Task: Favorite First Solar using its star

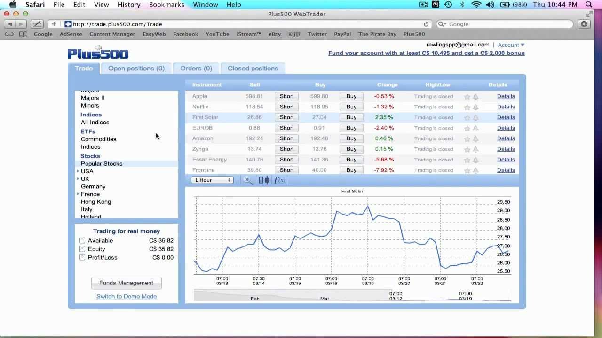Action: 467,118
